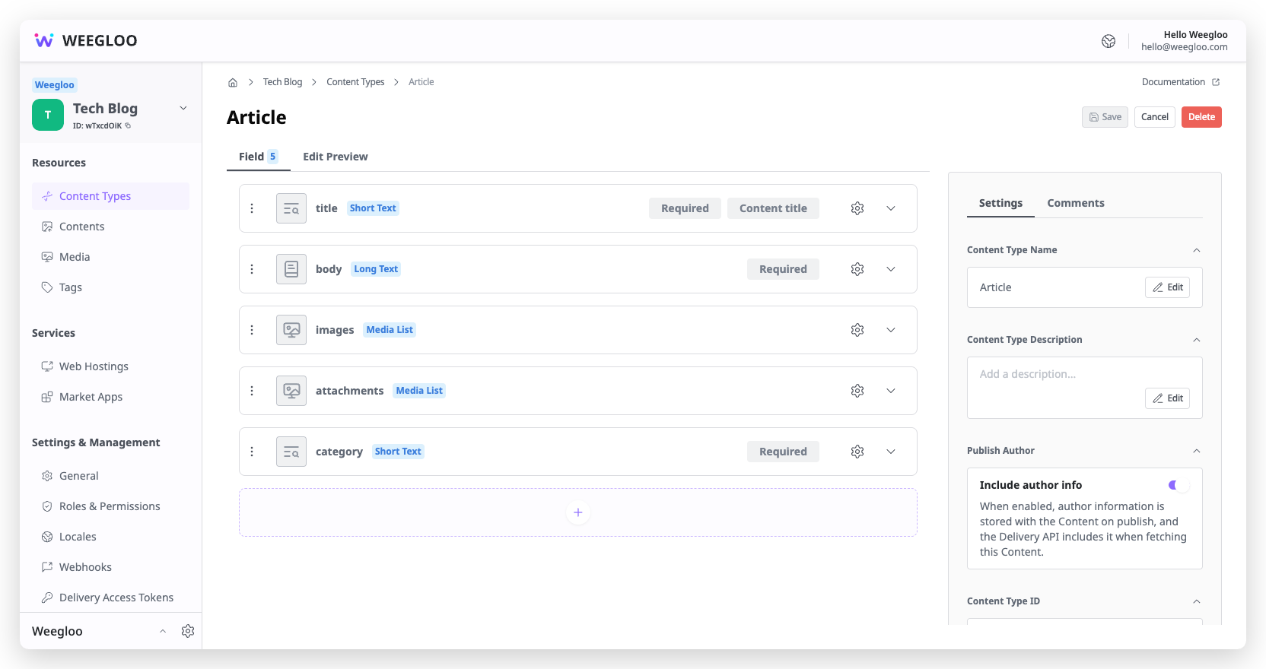Copy the project ID wTxcdOiK
1266x669 pixels.
click(128, 125)
